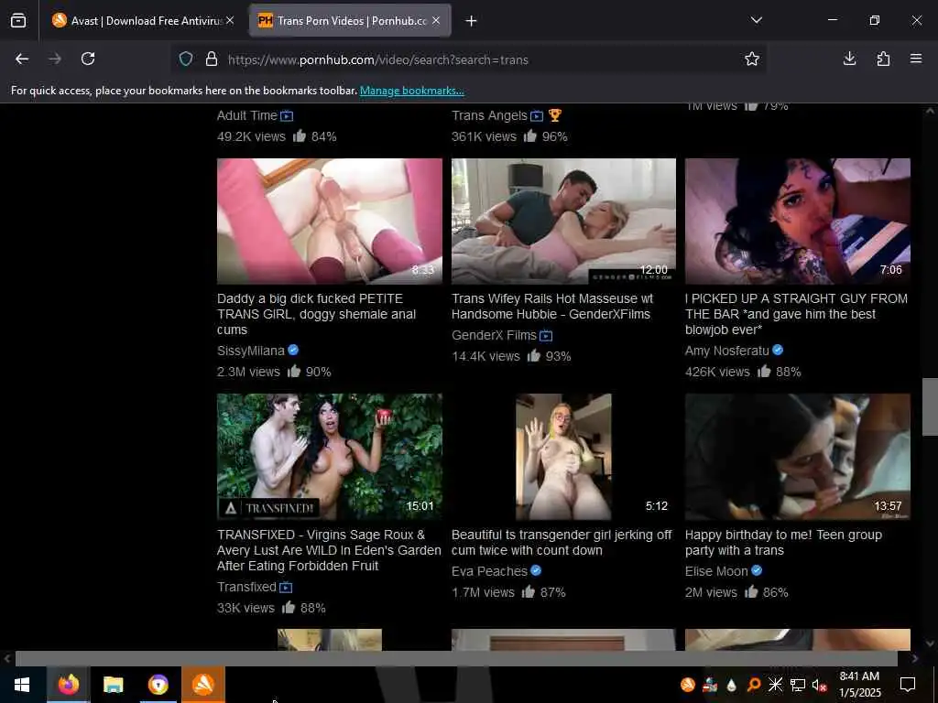Open the Transfixed channel link
Viewport: 938px width, 703px height.
pos(246,587)
